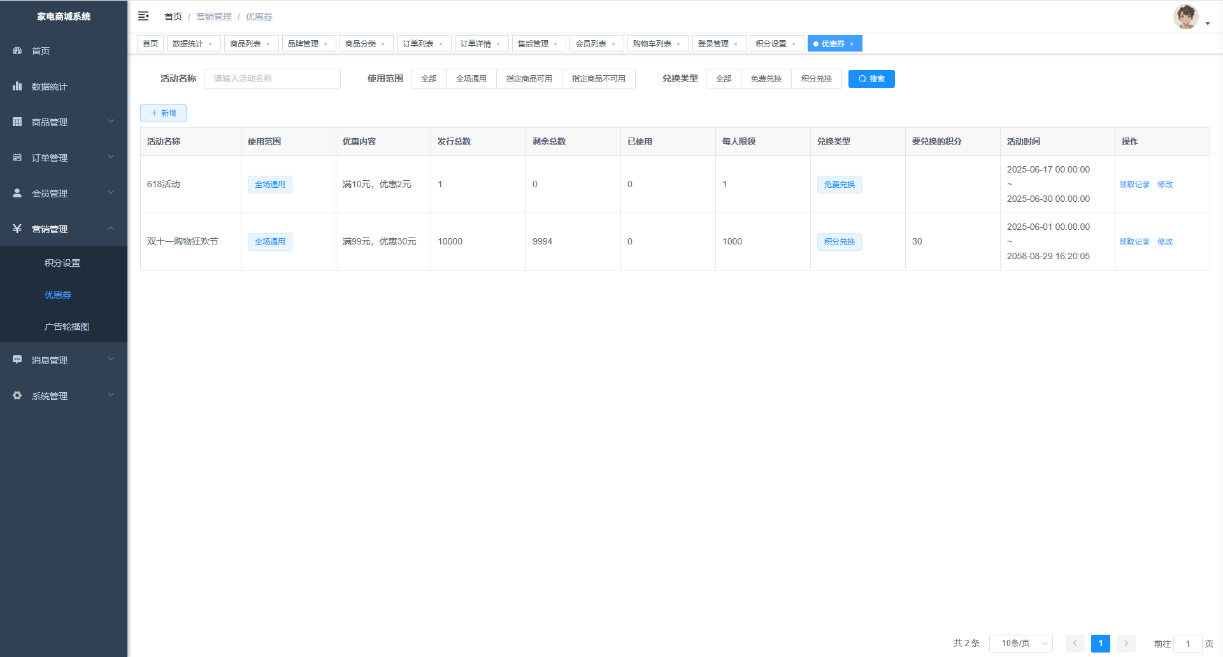
Task: Open 广告轮播图 in the sidebar submenu
Action: pos(66,327)
